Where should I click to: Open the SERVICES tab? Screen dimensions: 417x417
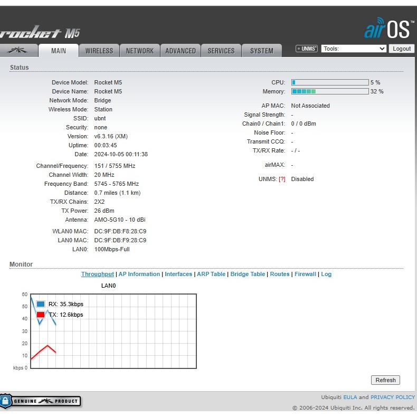[221, 51]
